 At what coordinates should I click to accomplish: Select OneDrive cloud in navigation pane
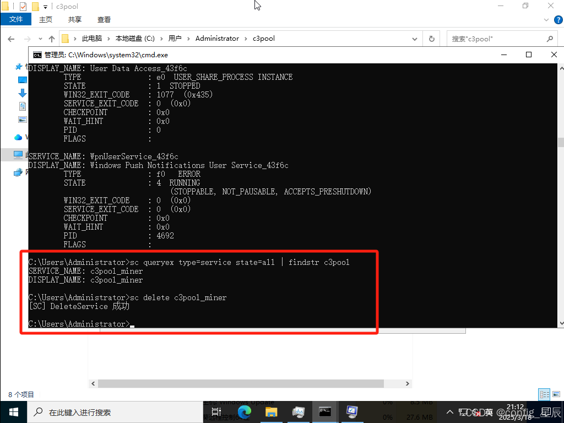click(18, 137)
